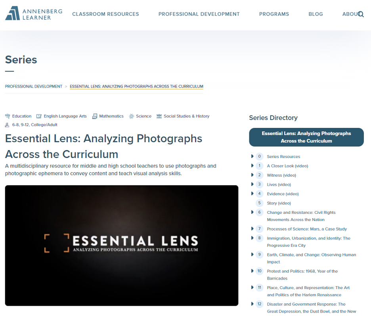This screenshot has height=316, width=371.
Task: Expand the Change and Resistance arrow
Action: [x=252, y=212]
